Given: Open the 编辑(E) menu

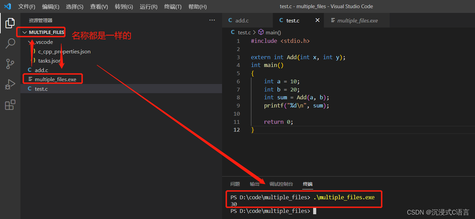Looking at the screenshot, I should (51, 6).
